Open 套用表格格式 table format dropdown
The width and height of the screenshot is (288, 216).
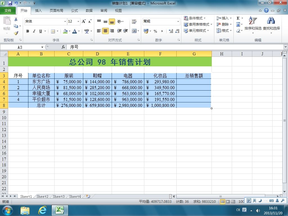tap(198, 24)
